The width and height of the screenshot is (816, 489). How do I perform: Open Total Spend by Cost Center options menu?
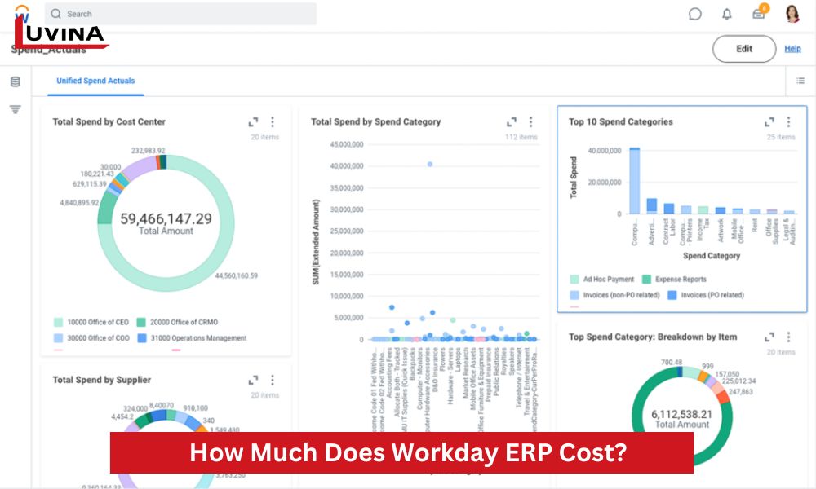tap(273, 122)
